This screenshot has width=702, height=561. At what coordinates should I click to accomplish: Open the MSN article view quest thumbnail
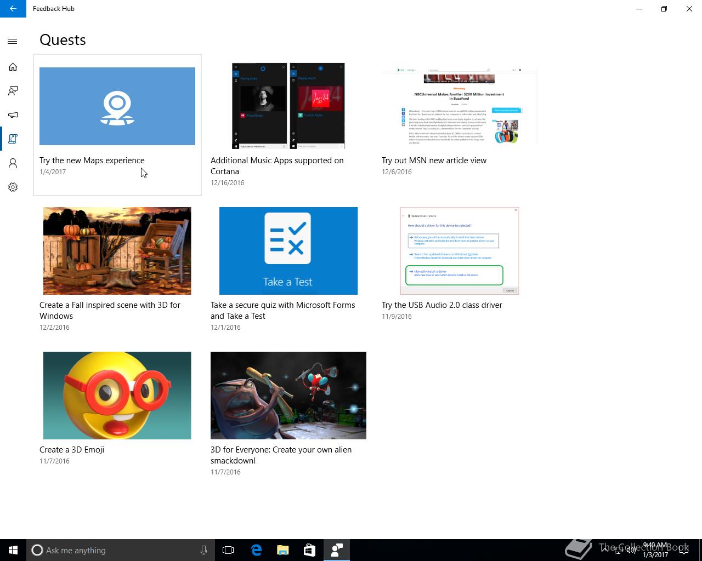(x=460, y=106)
